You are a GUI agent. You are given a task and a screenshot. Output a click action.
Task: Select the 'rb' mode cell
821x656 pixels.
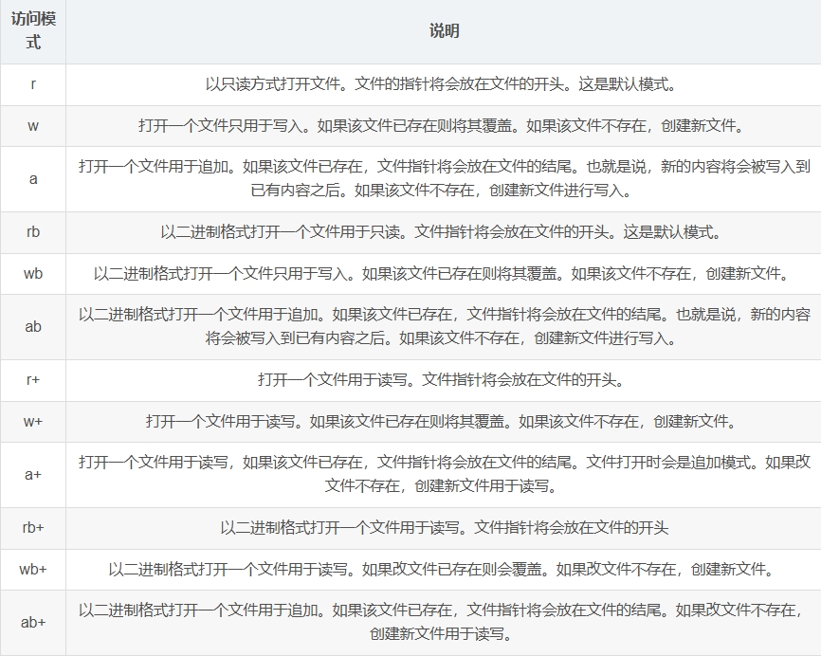coord(33,232)
